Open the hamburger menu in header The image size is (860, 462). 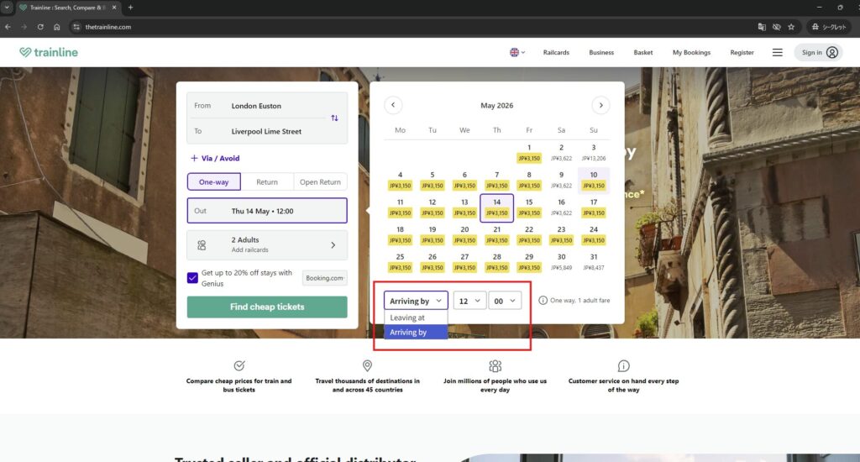pyautogui.click(x=777, y=52)
